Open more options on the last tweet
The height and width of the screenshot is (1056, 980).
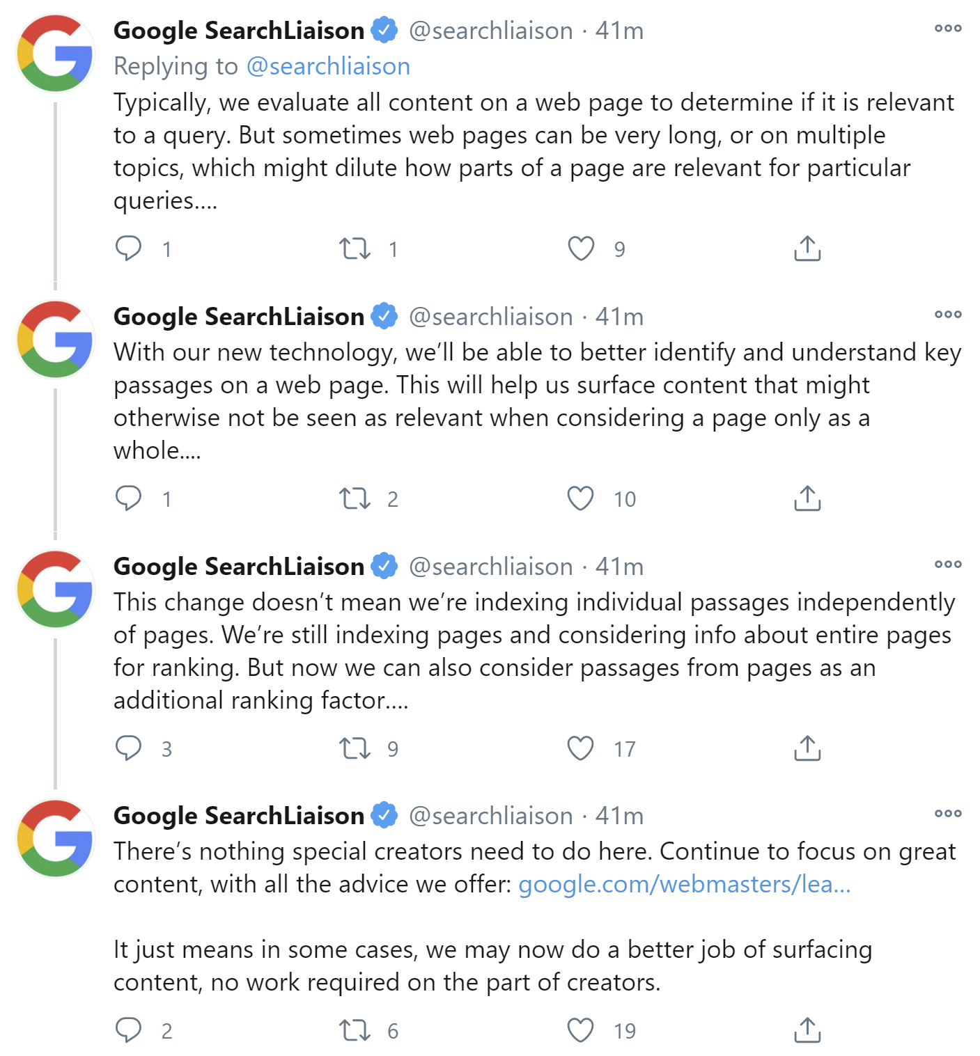947,813
